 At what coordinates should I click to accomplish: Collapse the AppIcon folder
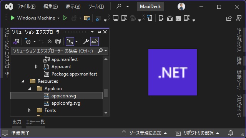(x=30, y=89)
